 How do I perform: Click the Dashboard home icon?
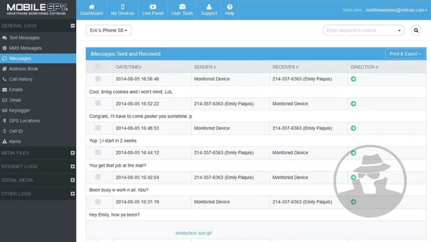pos(92,7)
